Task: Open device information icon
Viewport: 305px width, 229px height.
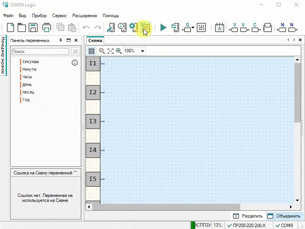Action: pos(122,27)
